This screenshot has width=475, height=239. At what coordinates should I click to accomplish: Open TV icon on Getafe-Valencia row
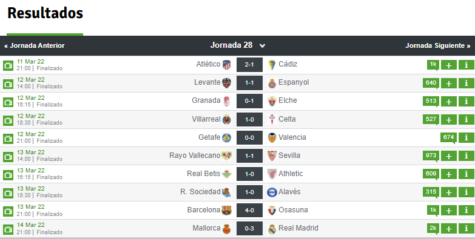pyautogui.click(x=8, y=138)
